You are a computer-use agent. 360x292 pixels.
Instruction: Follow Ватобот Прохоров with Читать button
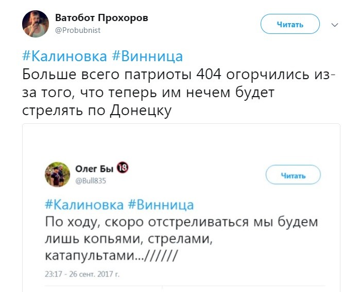click(290, 24)
